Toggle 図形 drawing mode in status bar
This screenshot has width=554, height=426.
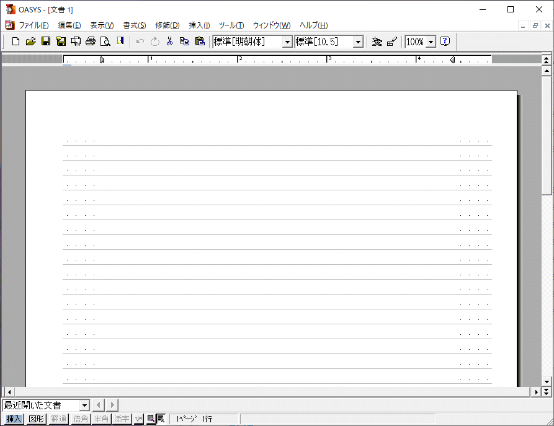tap(37, 419)
